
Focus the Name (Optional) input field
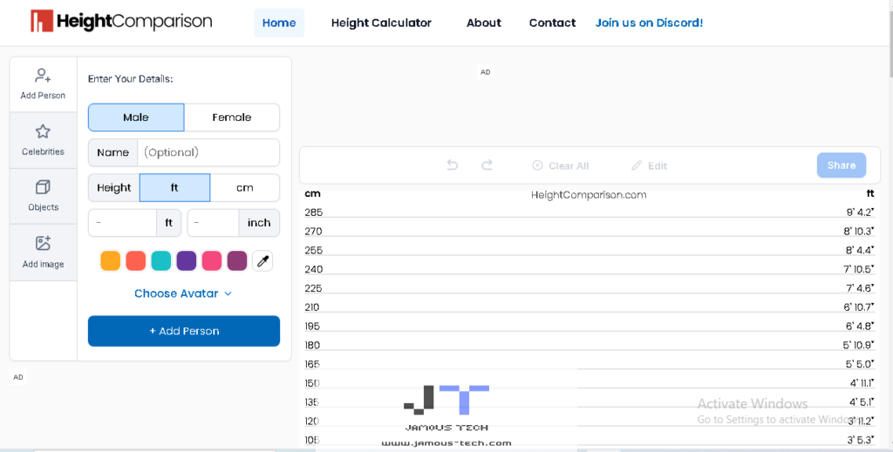click(208, 152)
